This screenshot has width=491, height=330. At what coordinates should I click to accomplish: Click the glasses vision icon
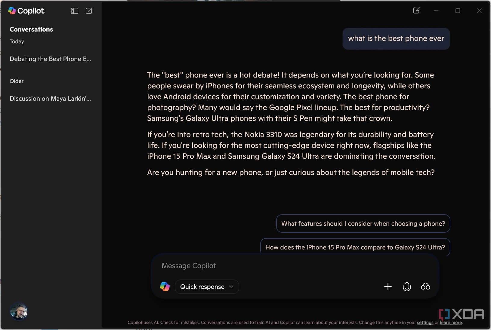(x=425, y=286)
